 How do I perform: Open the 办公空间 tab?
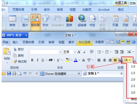[84, 42]
